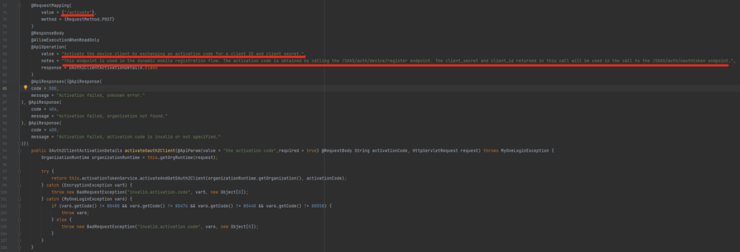Screen dimensions: 740x252
Task: Collapse the @RequestMapping fold marker at line 73
Action: (20, 5)
